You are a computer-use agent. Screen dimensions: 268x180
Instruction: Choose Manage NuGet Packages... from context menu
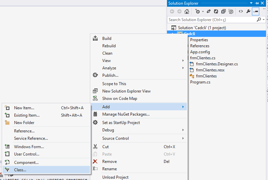[x=126, y=114]
